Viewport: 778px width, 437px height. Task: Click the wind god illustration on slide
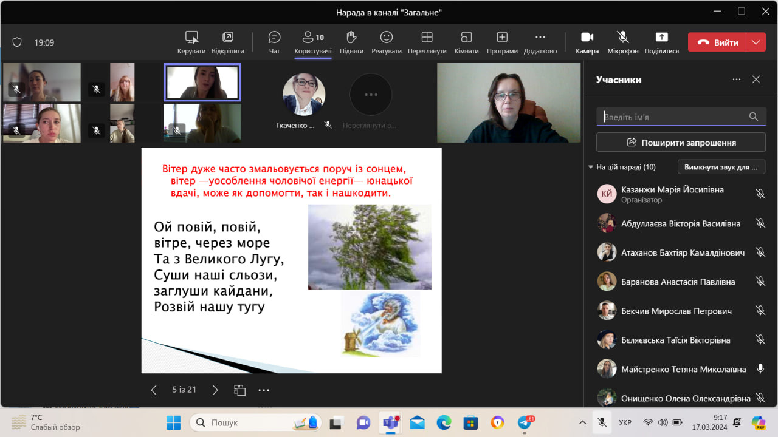pyautogui.click(x=380, y=324)
